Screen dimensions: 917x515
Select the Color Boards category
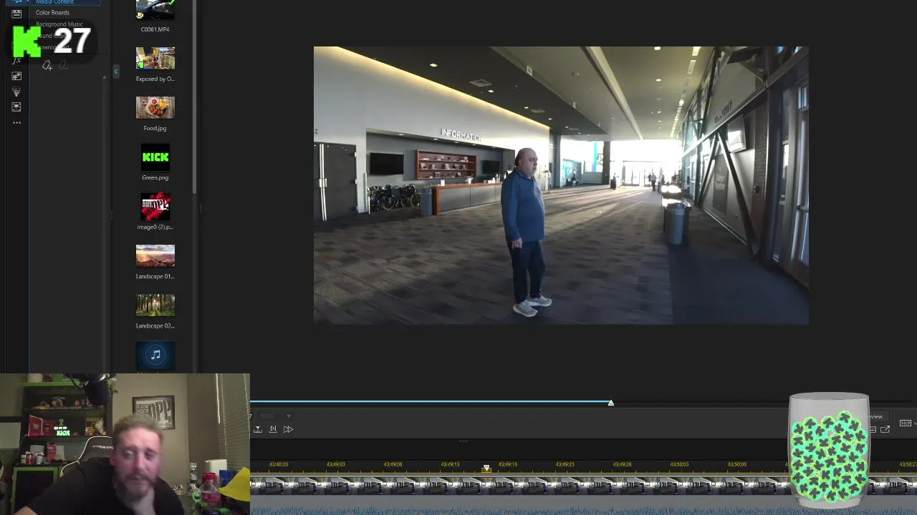coord(52,12)
